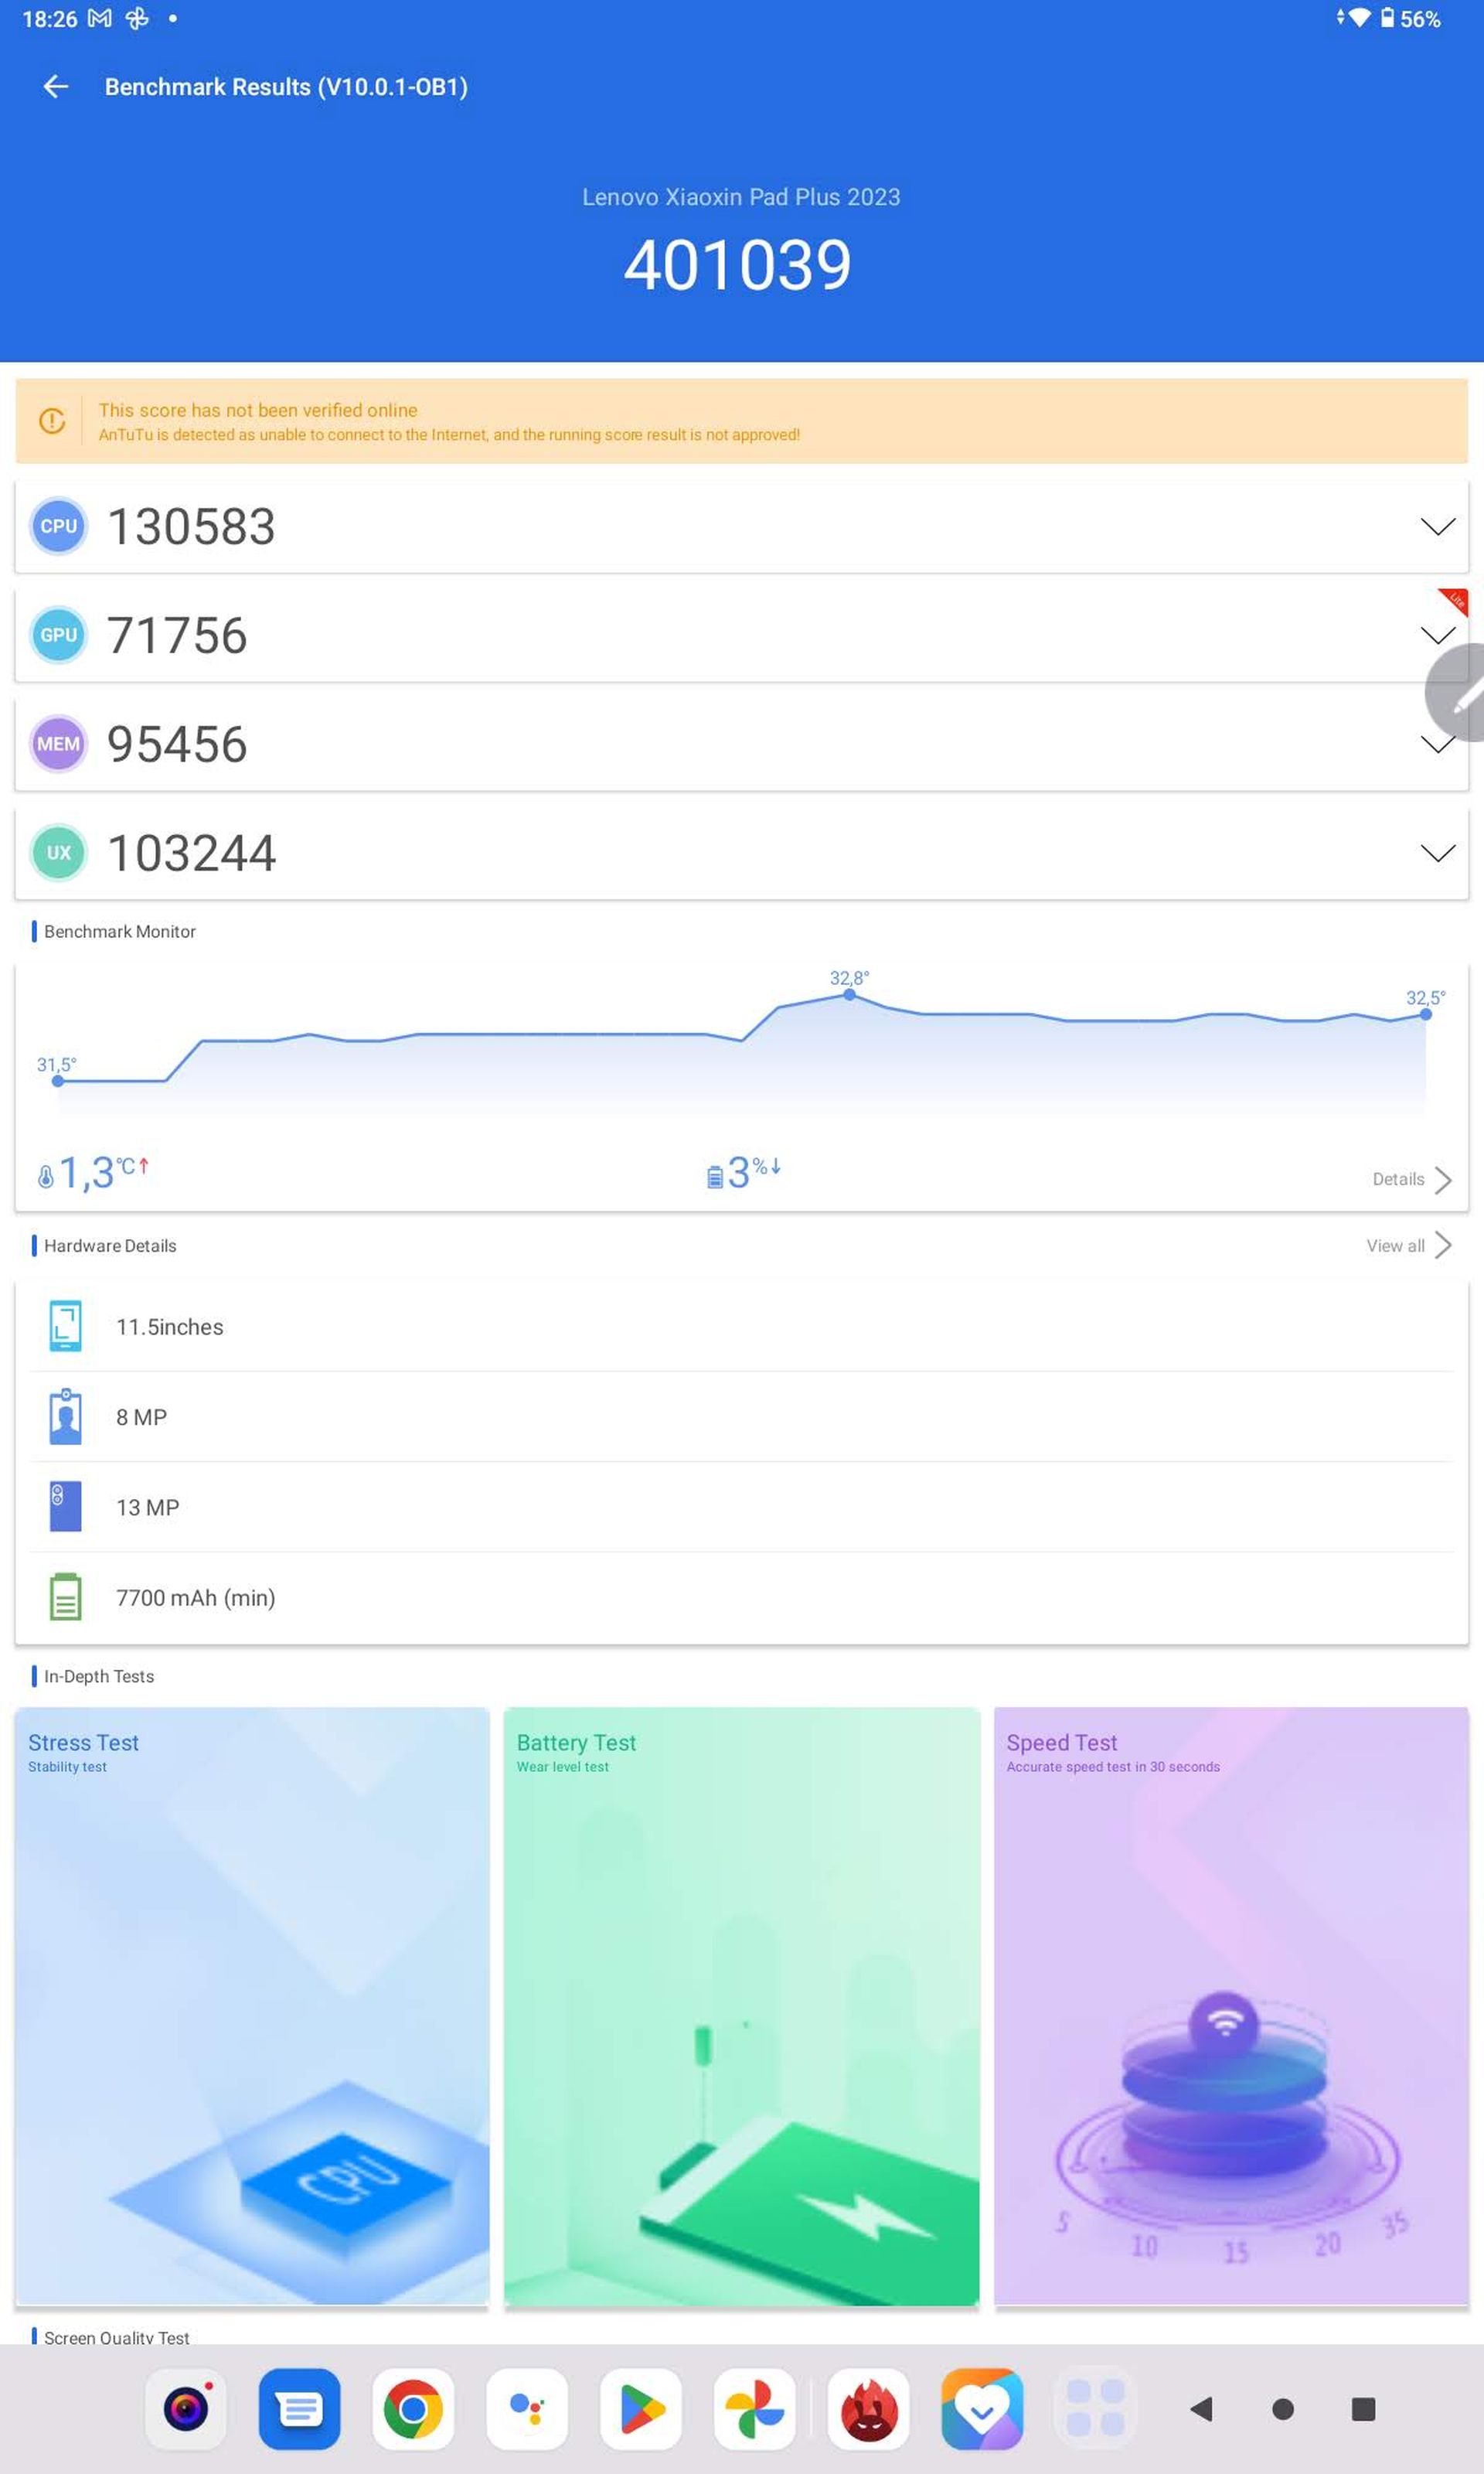The width and height of the screenshot is (1484, 2474).
Task: Click the front camera icon for 8 MP
Action: pos(65,1416)
